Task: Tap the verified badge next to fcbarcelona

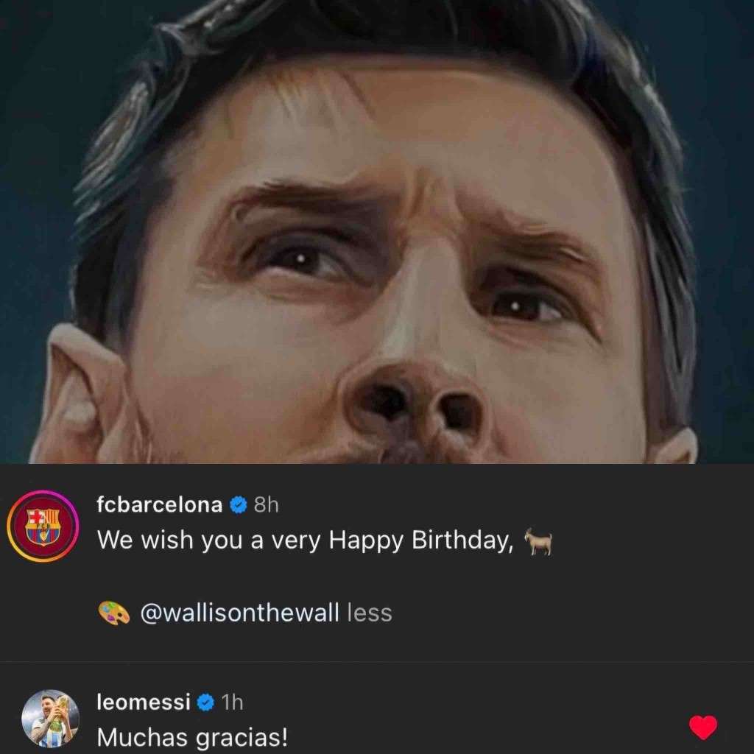Action: coord(238,505)
